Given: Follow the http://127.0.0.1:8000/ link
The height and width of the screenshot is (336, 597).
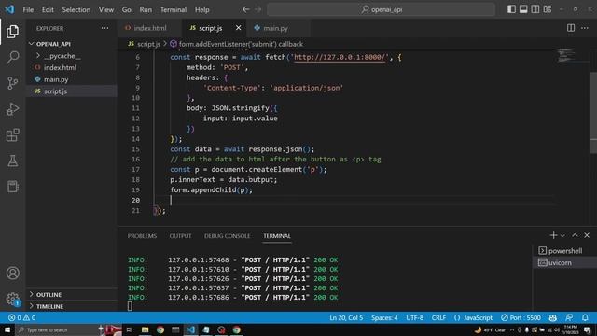Looking at the screenshot, I should click(x=340, y=57).
